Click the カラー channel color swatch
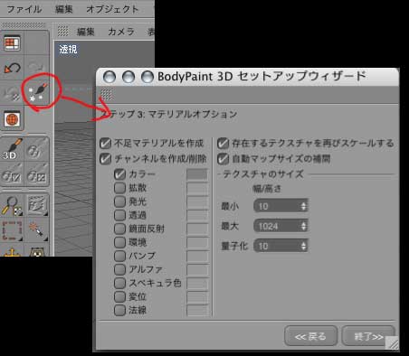This screenshot has height=356, width=409. tap(197, 174)
